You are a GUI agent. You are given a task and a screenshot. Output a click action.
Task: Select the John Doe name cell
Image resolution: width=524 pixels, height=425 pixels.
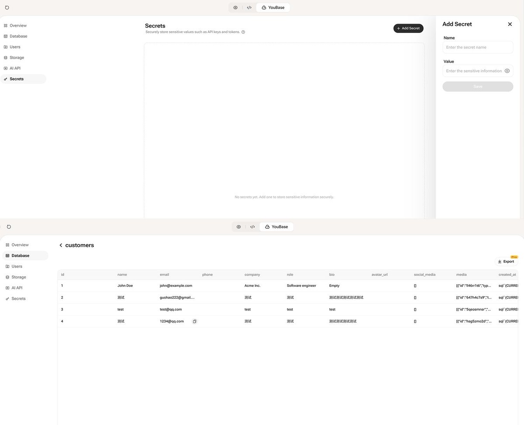click(x=125, y=286)
